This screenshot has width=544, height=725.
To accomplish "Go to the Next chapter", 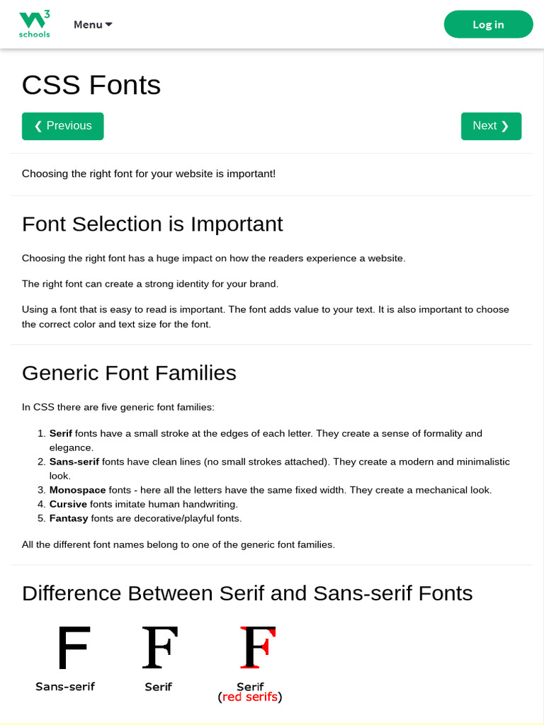I will [x=491, y=126].
